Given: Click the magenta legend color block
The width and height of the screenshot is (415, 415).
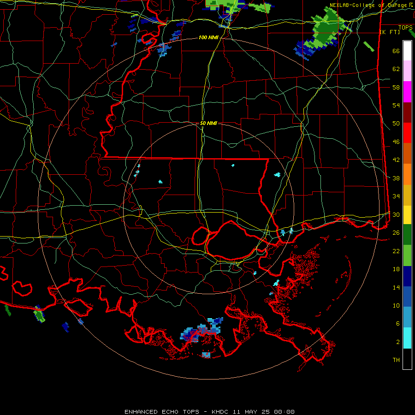Looking at the screenshot, I should pos(407,92).
